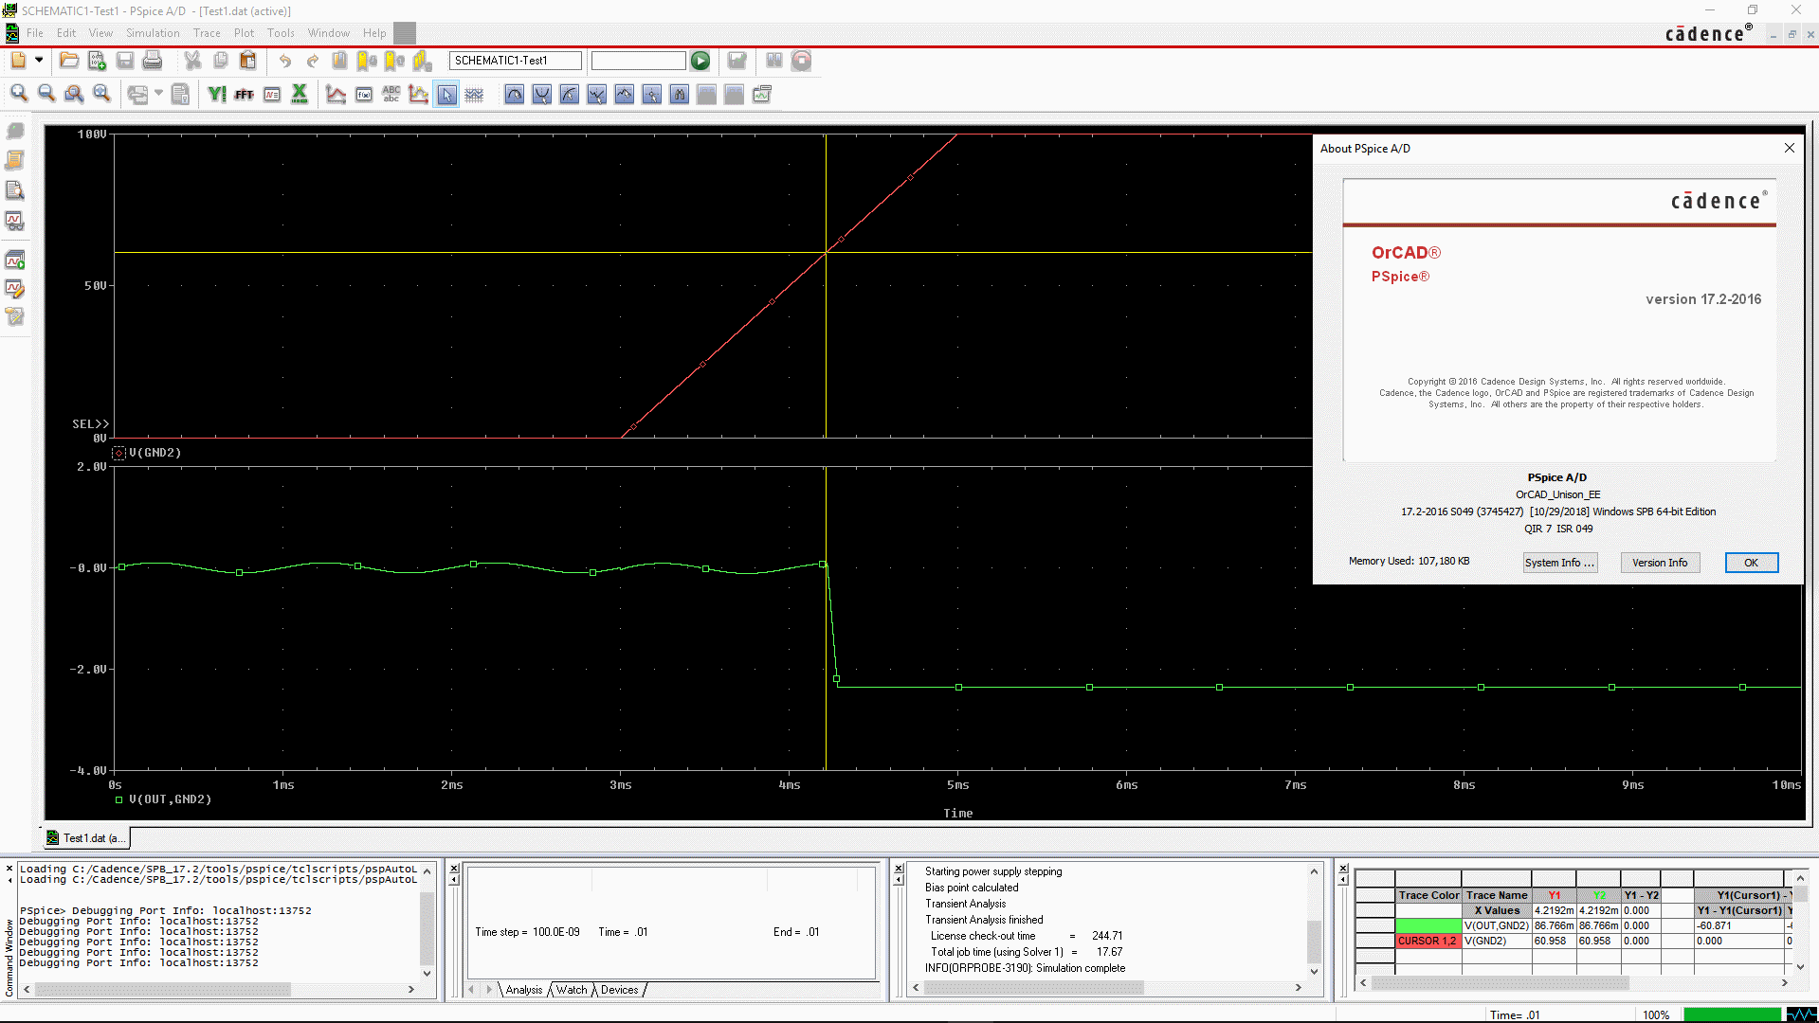Click OK in About PSpice dialog
1819x1023 pixels.
click(x=1751, y=563)
